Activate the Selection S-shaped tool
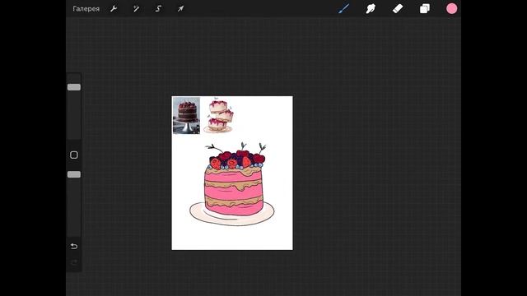Image resolution: width=527 pixels, height=296 pixels. pos(158,9)
